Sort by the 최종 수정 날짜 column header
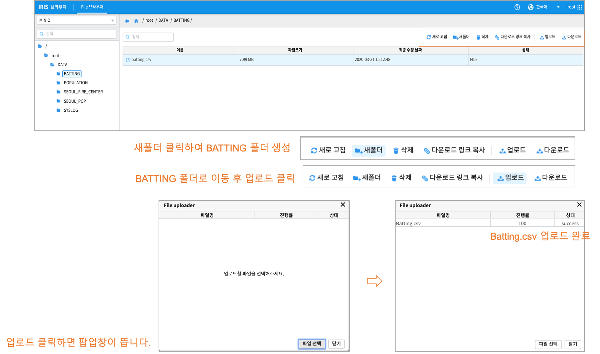Viewport: 600px width, 354px height. pyautogui.click(x=410, y=50)
